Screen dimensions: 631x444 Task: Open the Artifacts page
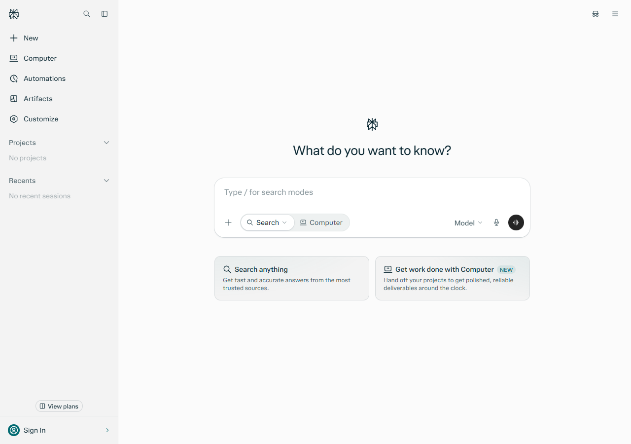(x=59, y=99)
